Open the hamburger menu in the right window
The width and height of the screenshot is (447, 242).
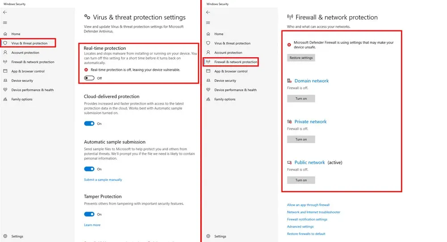click(x=208, y=22)
